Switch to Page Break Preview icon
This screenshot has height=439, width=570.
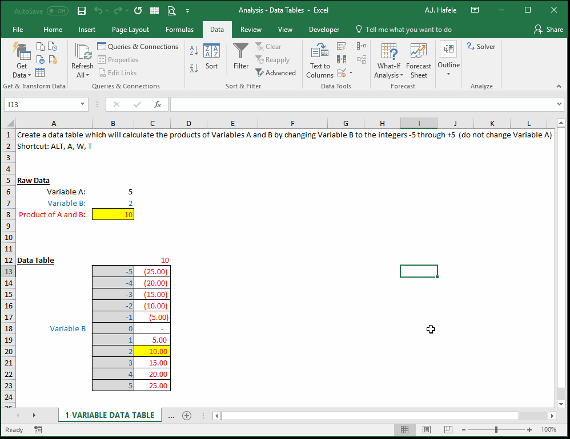(448, 430)
